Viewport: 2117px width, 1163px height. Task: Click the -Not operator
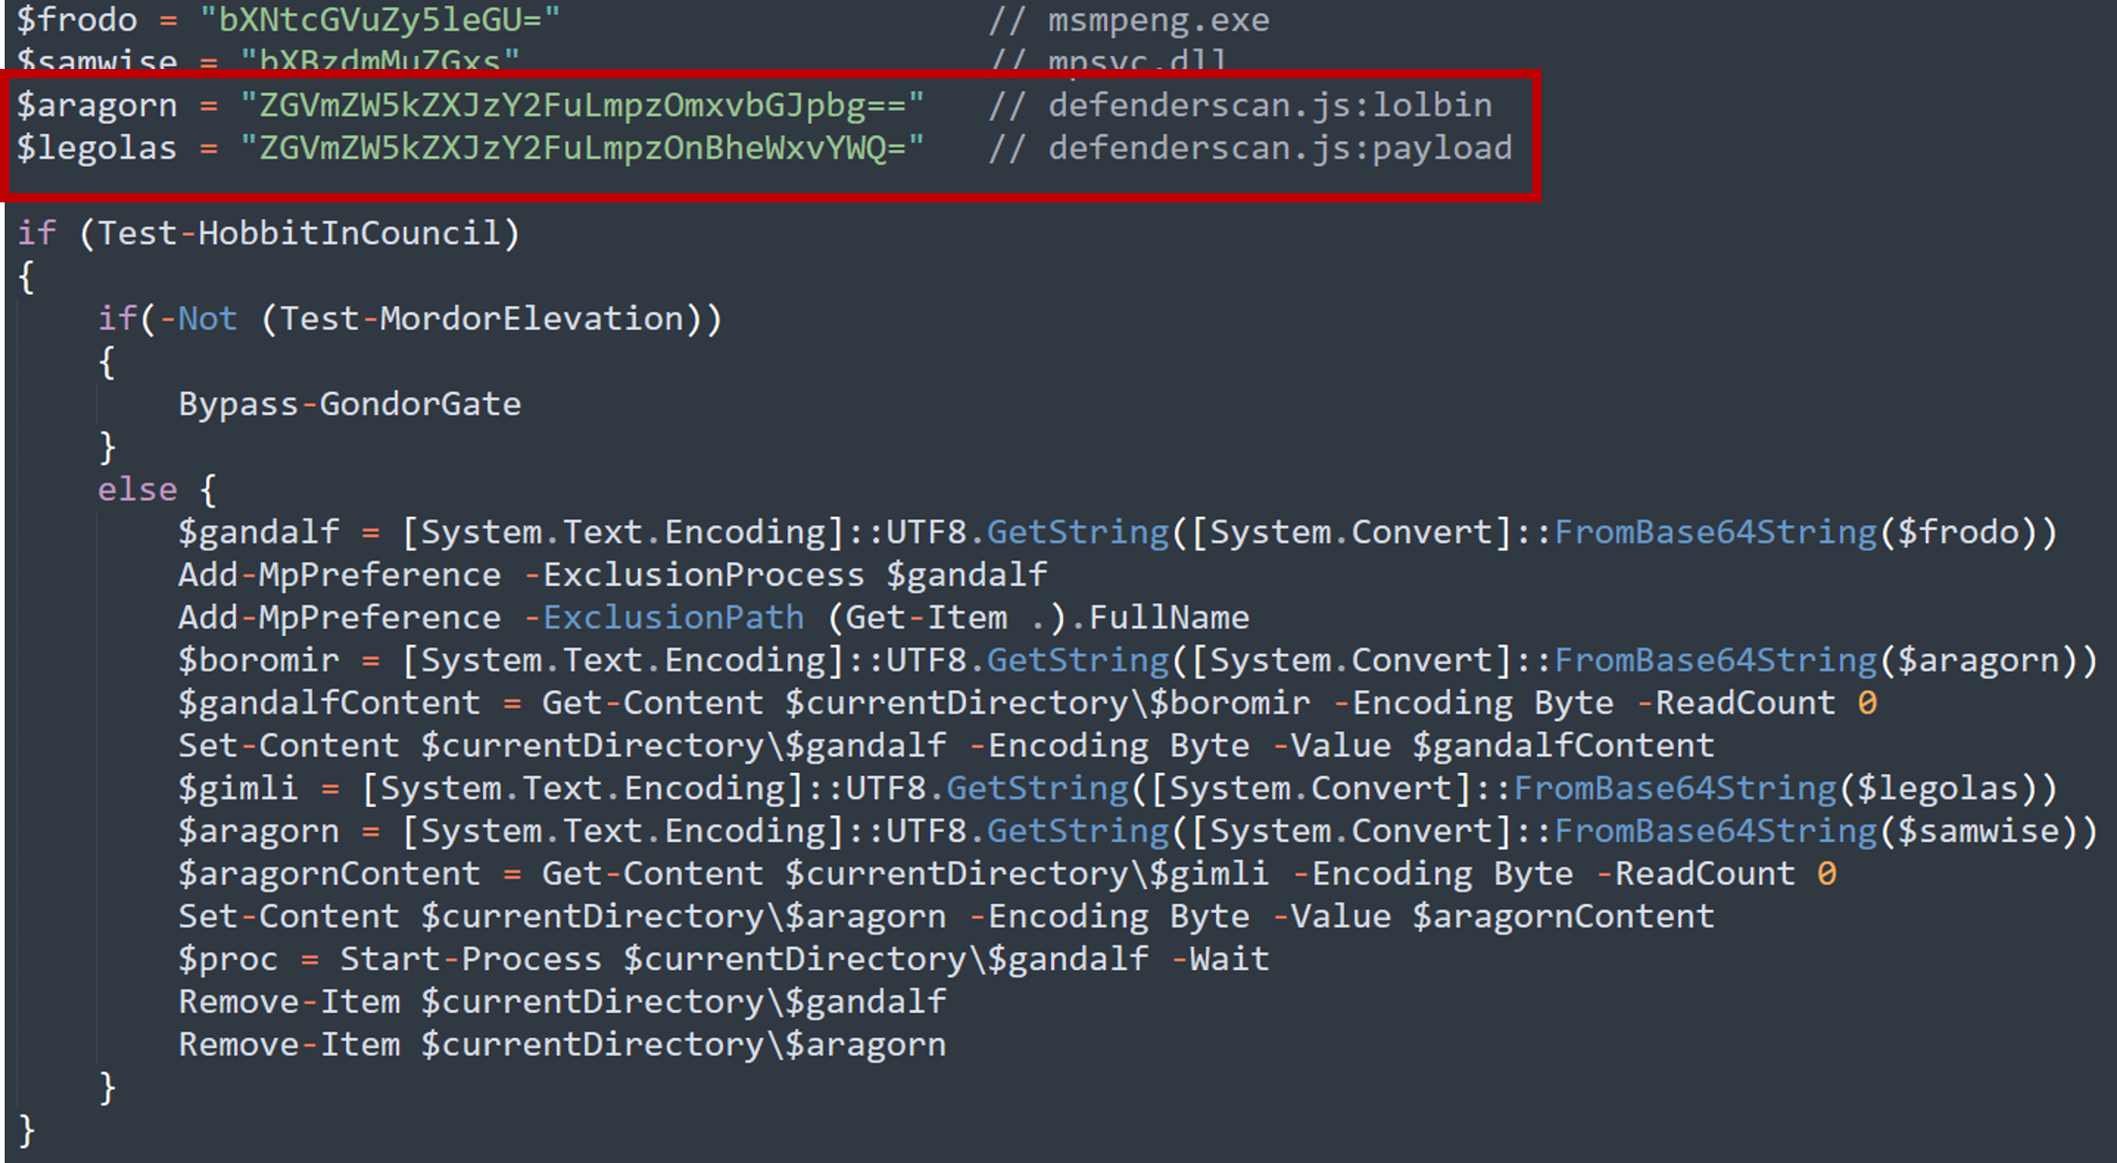(198, 319)
